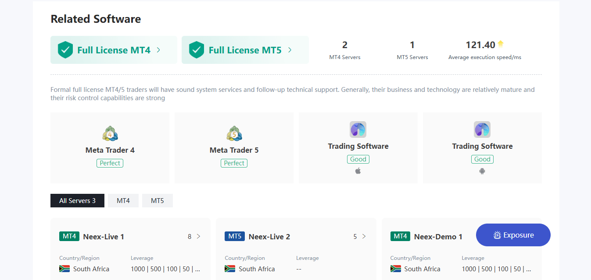Click the South Africa flag on Neex-Live 1
Viewport: 591px width, 280px height.
pos(64,269)
